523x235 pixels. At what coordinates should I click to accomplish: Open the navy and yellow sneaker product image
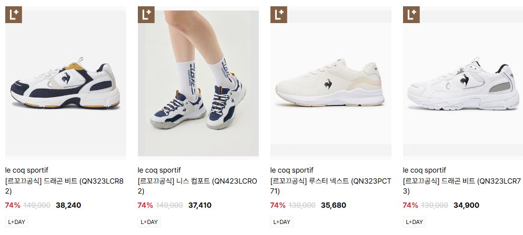[66, 83]
